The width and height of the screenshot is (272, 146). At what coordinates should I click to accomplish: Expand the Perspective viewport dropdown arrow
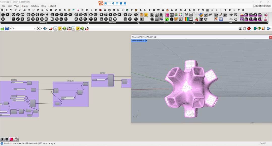[146, 41]
